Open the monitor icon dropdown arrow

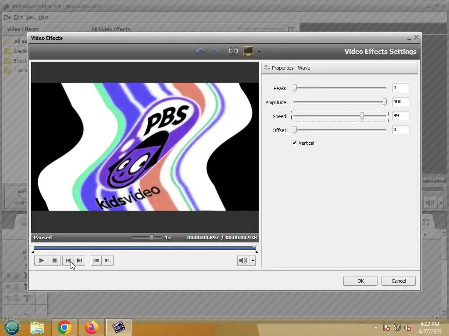click(259, 52)
